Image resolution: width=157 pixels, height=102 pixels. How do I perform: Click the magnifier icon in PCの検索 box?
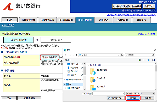[x=153, y=55]
